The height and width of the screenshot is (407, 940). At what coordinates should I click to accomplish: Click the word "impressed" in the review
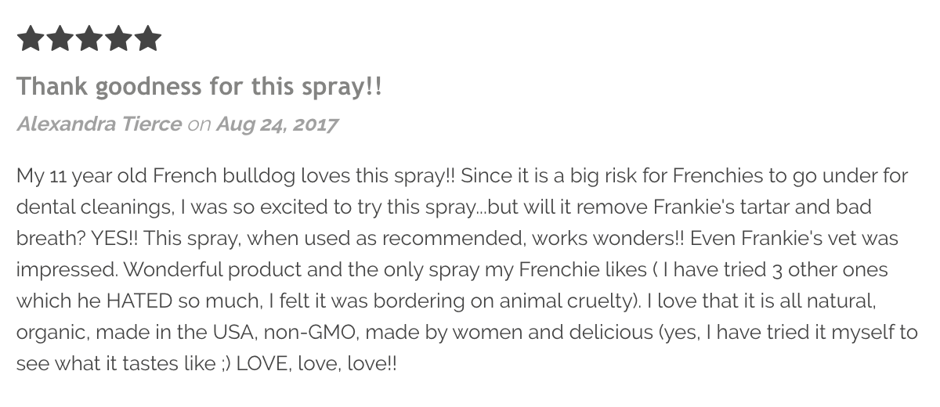point(65,269)
